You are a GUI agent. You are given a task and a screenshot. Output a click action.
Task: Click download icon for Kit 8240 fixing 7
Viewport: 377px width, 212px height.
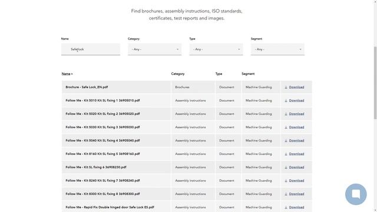tap(286, 181)
